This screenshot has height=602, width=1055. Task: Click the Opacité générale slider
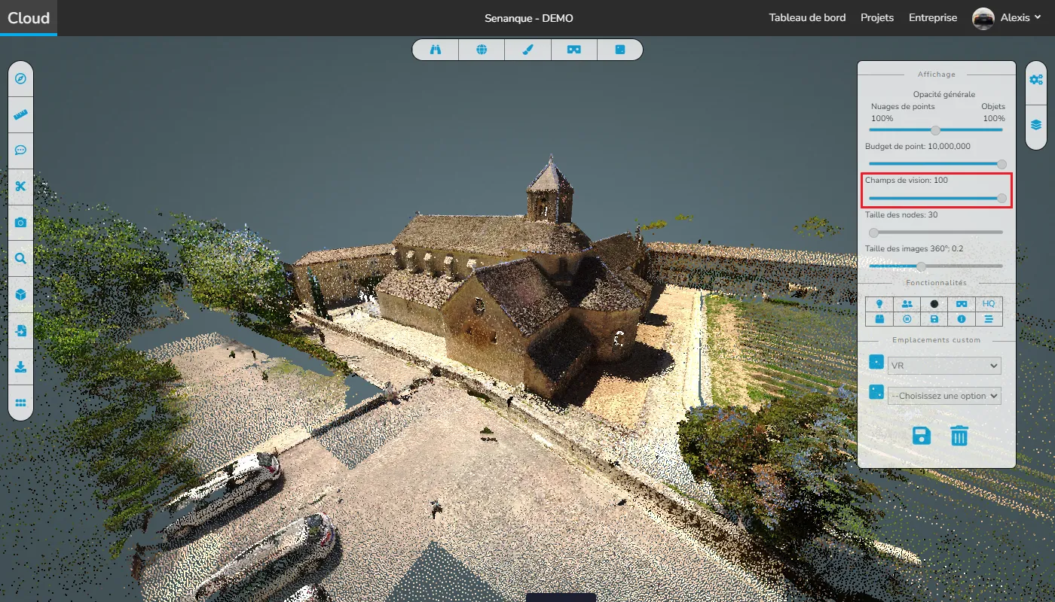point(936,129)
